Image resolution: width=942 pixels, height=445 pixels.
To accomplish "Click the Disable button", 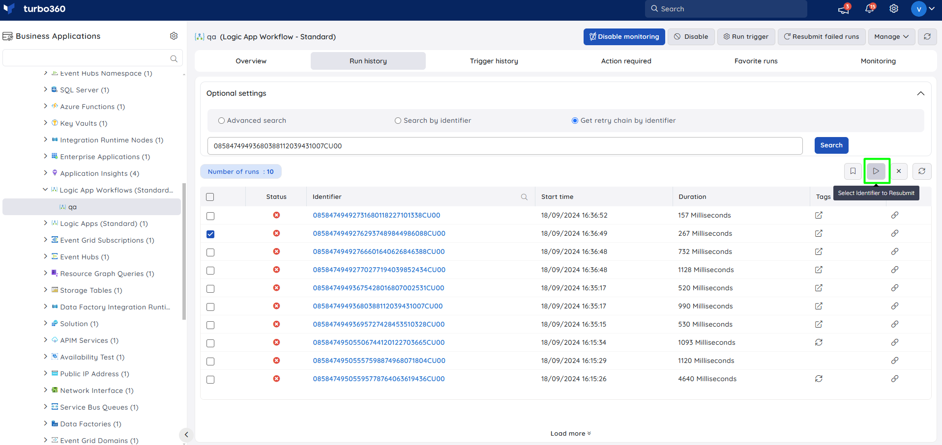I will pos(691,36).
